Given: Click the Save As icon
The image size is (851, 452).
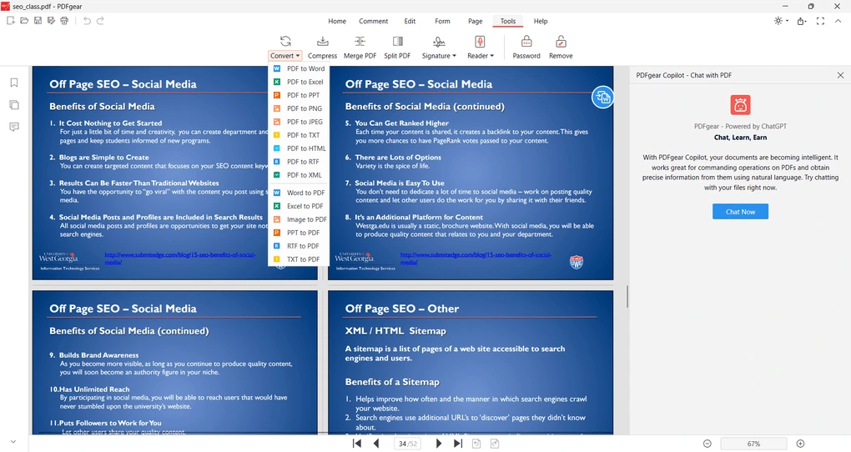Looking at the screenshot, I should pos(51,21).
